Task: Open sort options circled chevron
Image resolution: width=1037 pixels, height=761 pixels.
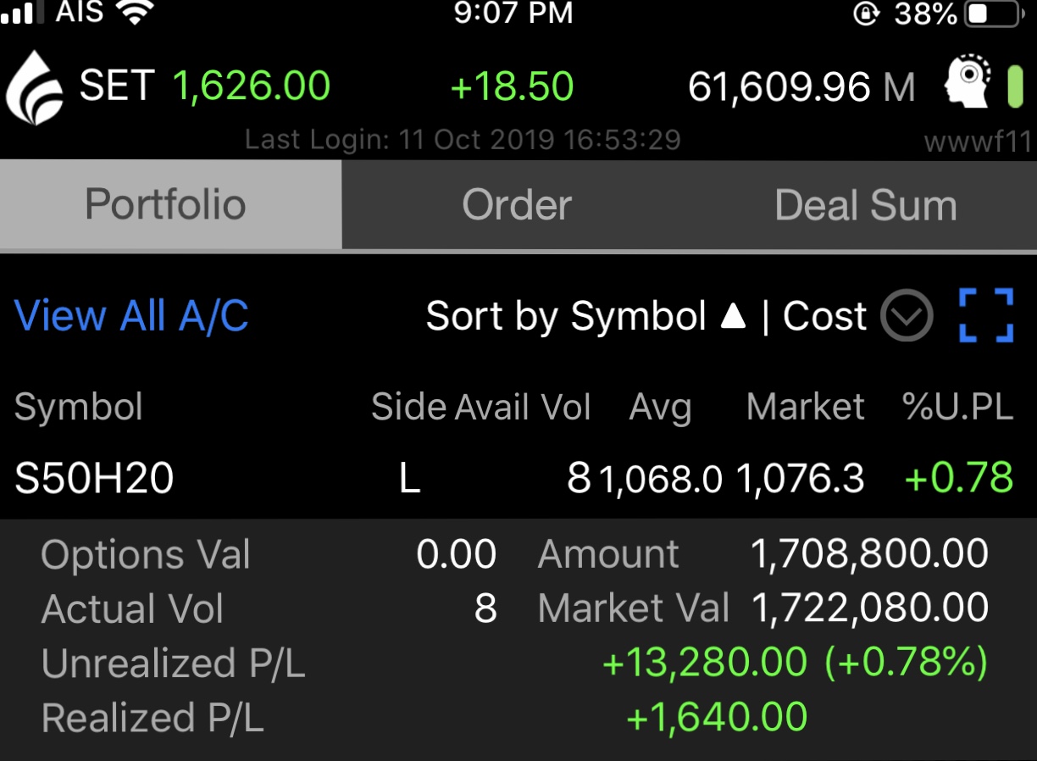Action: (907, 316)
